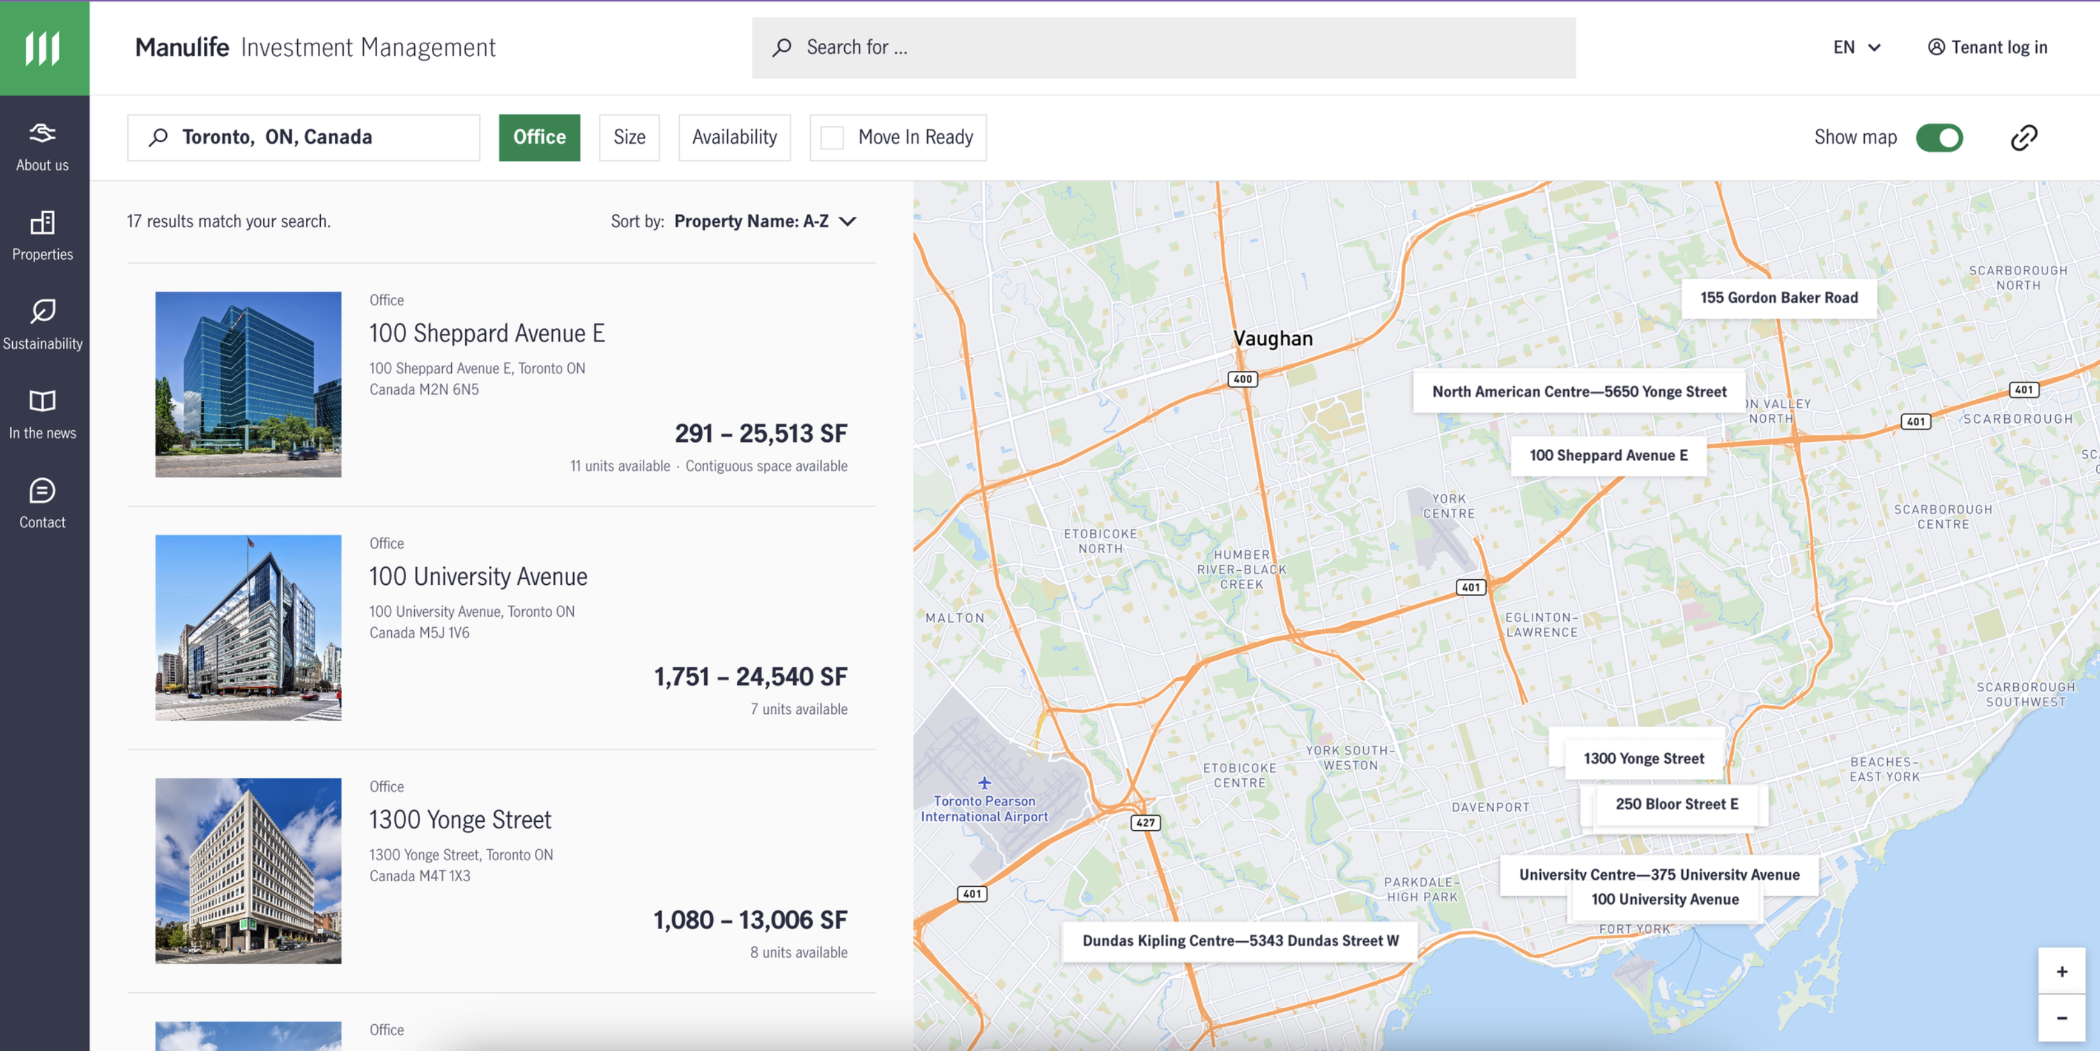2100x1051 pixels.
Task: Click About us menu label
Action: 42,165
